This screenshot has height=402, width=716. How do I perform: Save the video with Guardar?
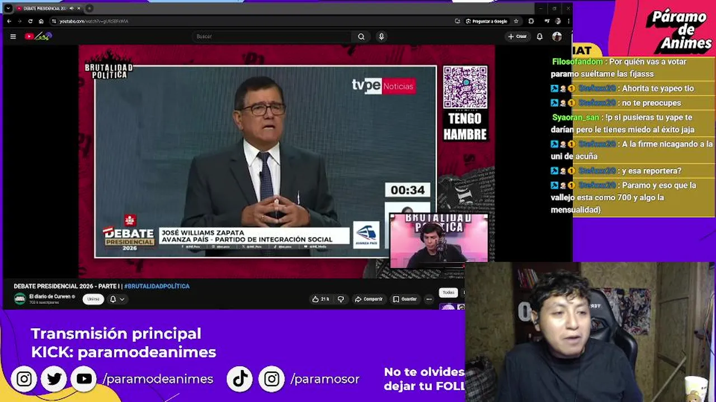(x=405, y=299)
